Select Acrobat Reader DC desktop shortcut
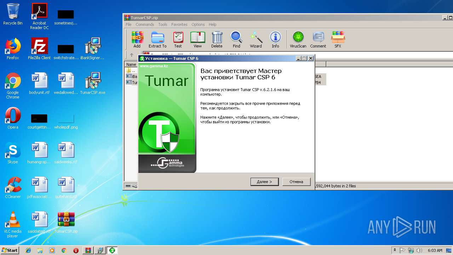This screenshot has width=453, height=255. (39, 16)
